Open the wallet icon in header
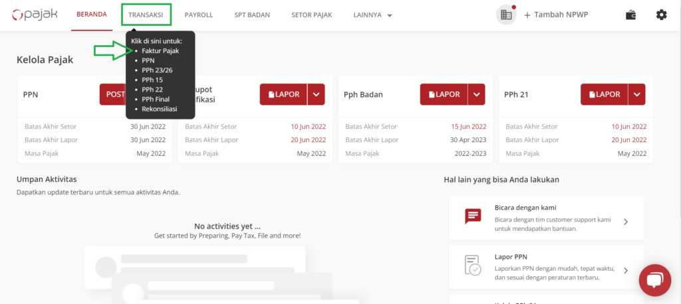 pos(631,15)
